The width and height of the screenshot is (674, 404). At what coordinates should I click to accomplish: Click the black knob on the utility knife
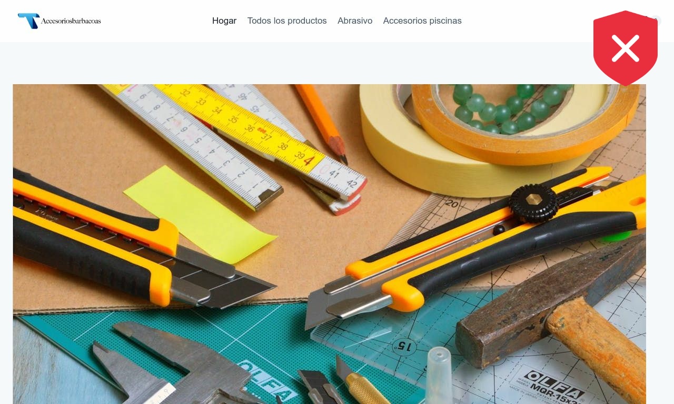click(534, 202)
